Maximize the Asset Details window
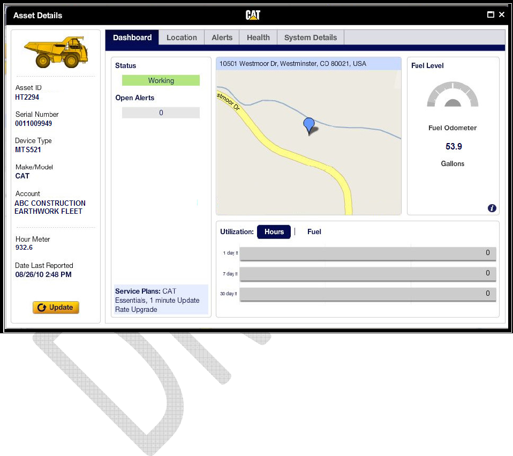This screenshot has width=513, height=456. click(x=491, y=14)
